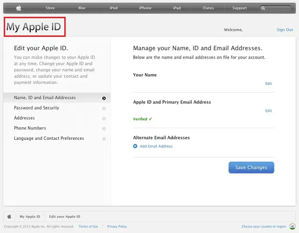This screenshot has width=299, height=233.
Task: Click Choose your country or region link
Action: [x=264, y=226]
